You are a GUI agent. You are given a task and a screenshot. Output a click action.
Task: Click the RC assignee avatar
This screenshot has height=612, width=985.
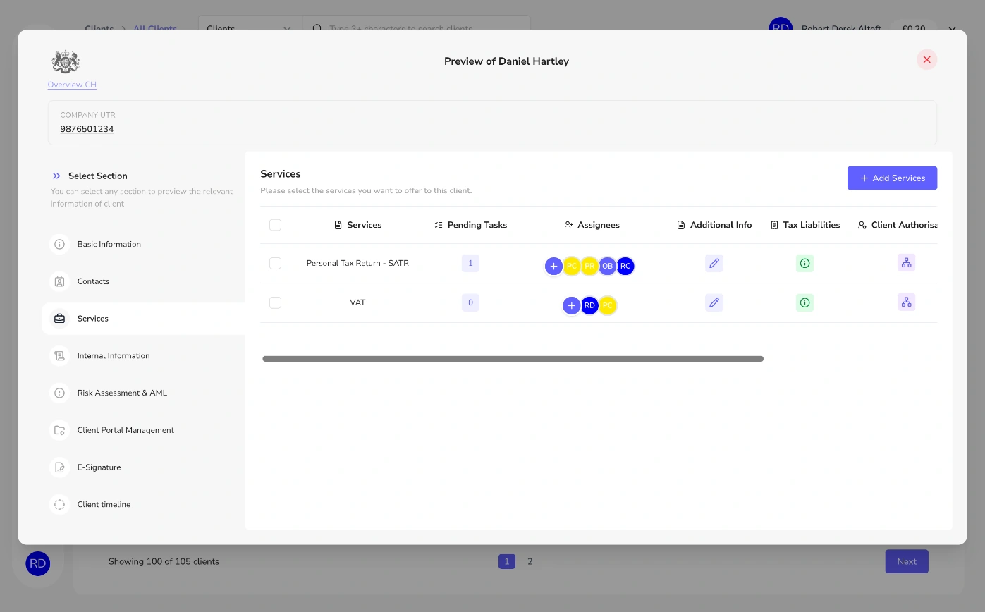pyautogui.click(x=625, y=267)
